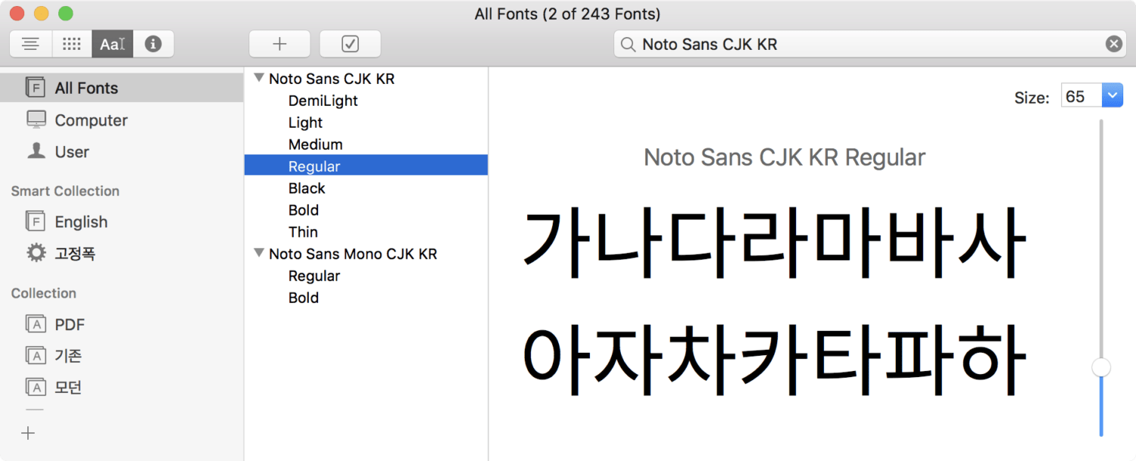The height and width of the screenshot is (461, 1136).
Task: Close the Font Book window
Action: (x=17, y=14)
